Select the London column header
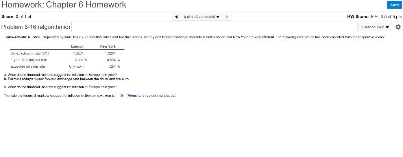This screenshot has height=157, width=403. point(77,46)
